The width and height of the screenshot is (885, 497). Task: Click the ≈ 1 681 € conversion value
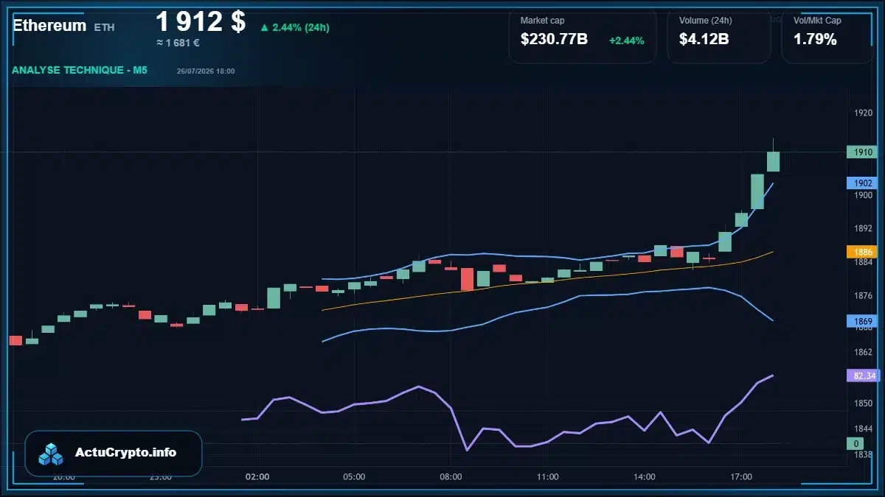point(178,43)
